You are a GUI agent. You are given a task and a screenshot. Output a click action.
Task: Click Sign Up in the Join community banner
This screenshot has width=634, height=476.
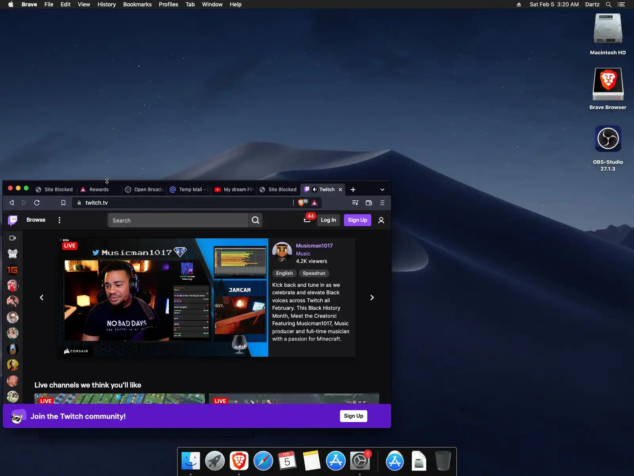click(353, 416)
